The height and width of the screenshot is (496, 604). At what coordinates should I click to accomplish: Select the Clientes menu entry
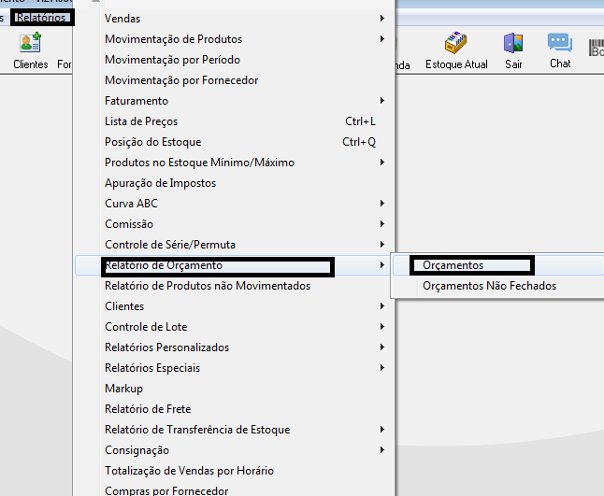234,305
